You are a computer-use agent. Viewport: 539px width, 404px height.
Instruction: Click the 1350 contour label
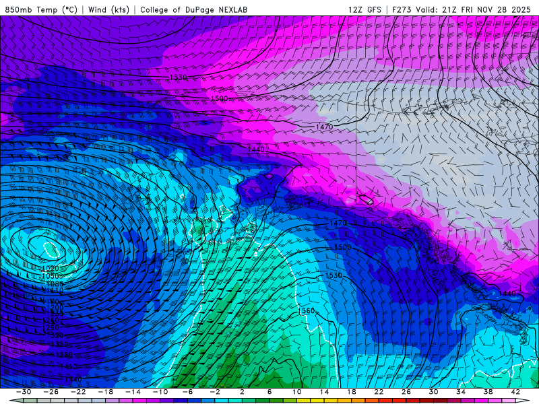pyautogui.click(x=59, y=344)
